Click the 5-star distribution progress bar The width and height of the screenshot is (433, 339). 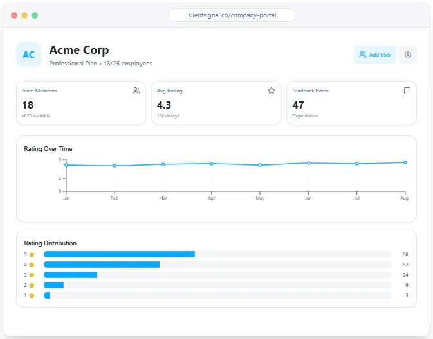pyautogui.click(x=217, y=254)
